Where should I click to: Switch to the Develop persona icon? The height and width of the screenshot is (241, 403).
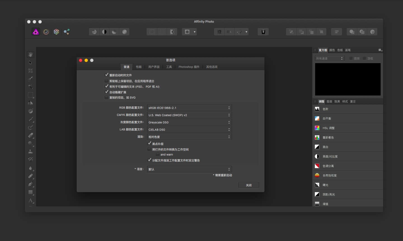pos(56,32)
